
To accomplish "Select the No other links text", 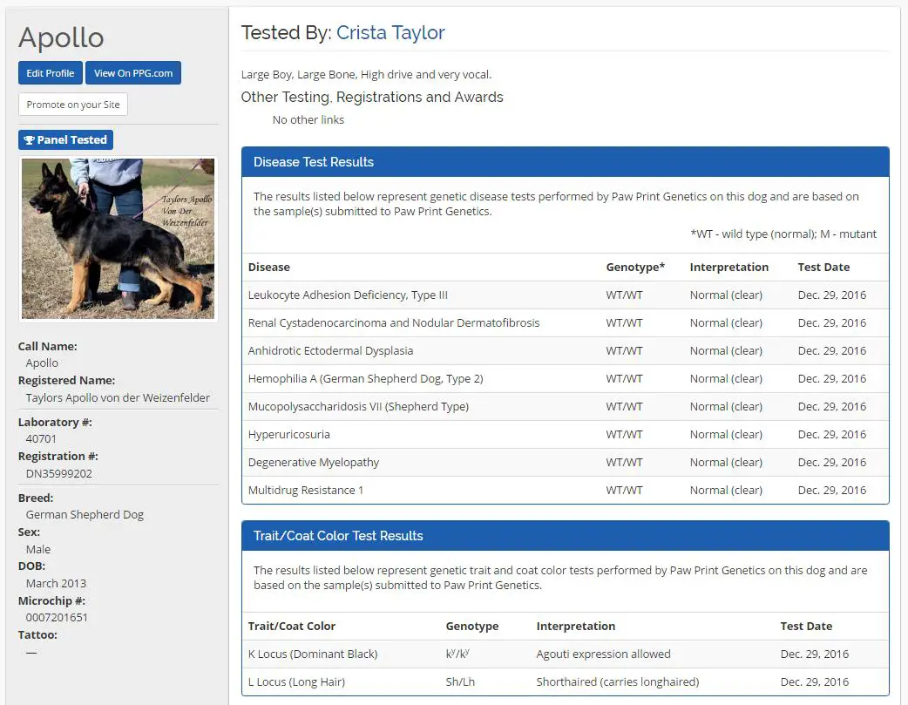I will point(308,120).
